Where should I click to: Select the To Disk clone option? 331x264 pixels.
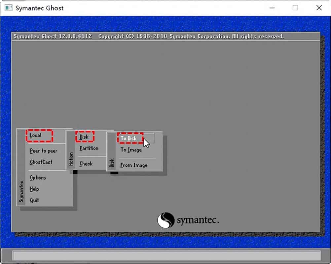pos(129,138)
